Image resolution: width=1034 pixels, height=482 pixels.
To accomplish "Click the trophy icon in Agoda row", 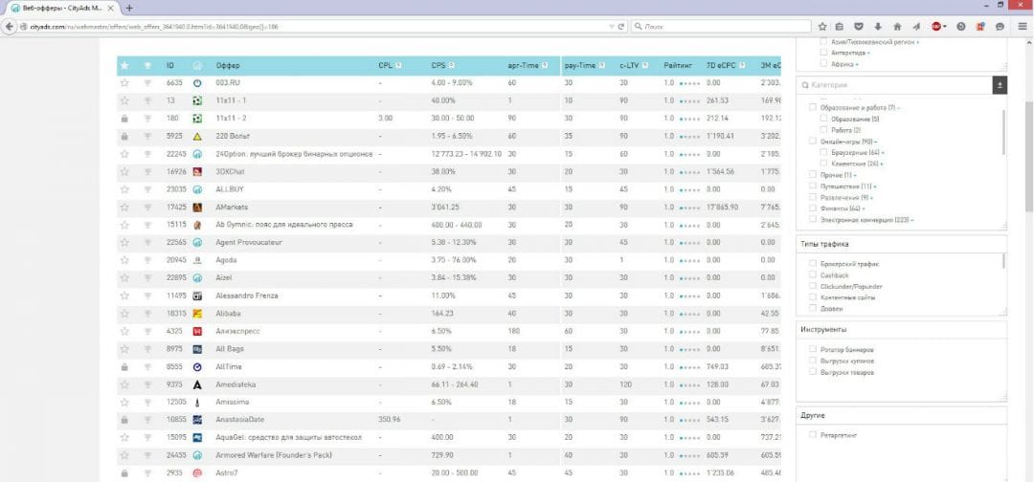I will tap(147, 260).
